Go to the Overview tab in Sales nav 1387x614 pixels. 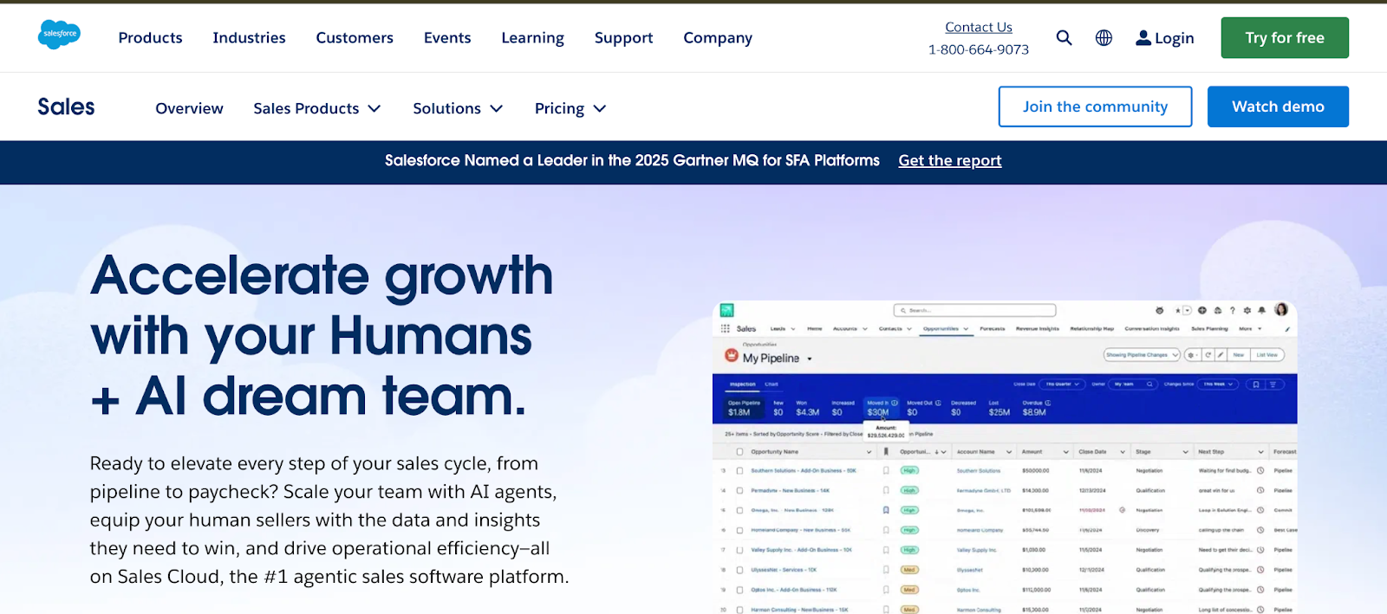(x=189, y=108)
